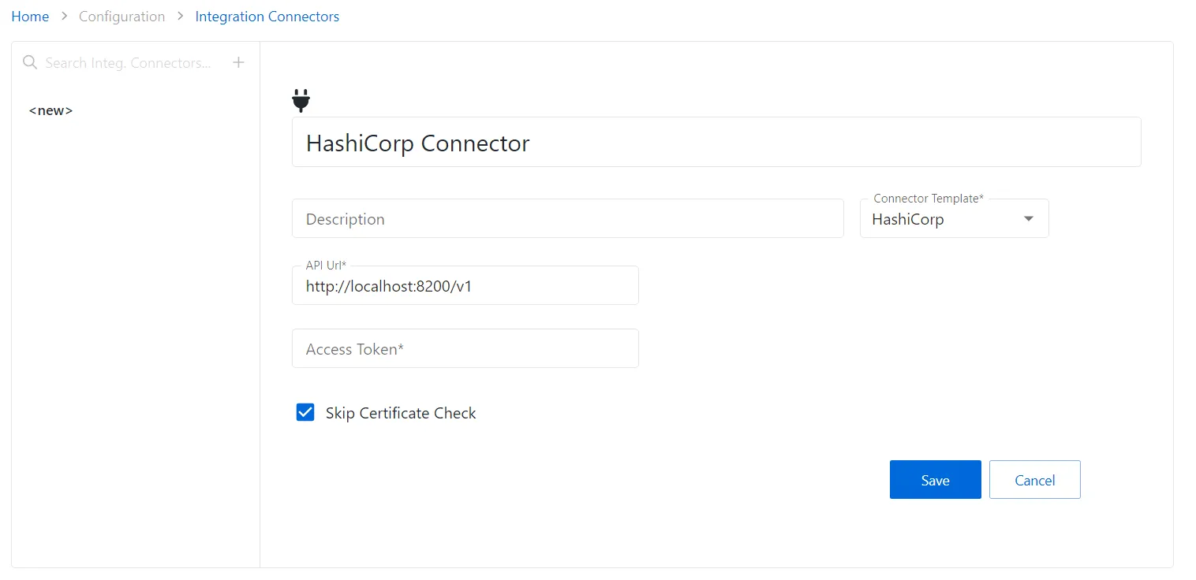This screenshot has width=1196, height=580.
Task: Open Configuration breadcrumb
Action: tap(122, 17)
